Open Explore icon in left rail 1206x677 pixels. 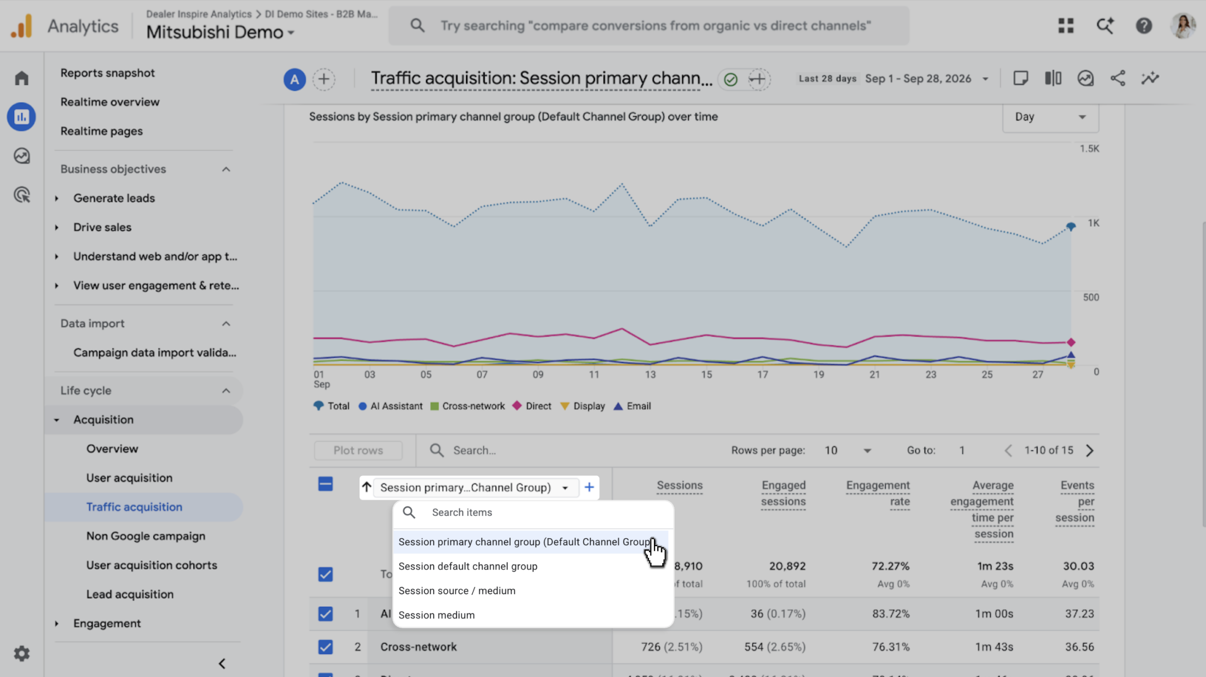click(x=22, y=156)
